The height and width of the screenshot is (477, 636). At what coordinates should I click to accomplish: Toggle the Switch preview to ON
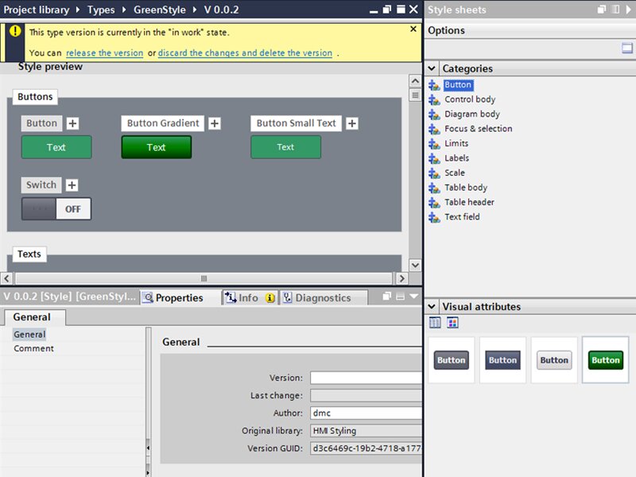click(56, 209)
